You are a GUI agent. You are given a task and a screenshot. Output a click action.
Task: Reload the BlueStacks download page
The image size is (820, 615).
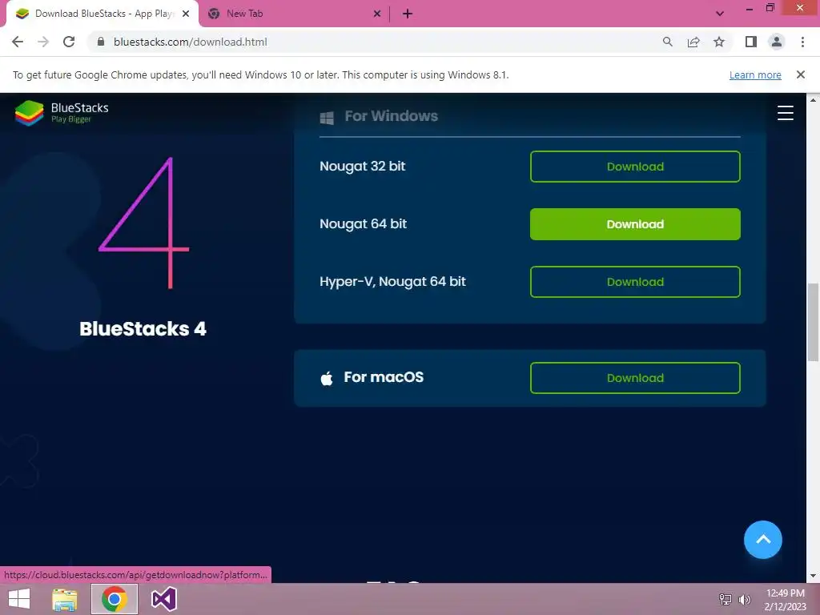69,42
